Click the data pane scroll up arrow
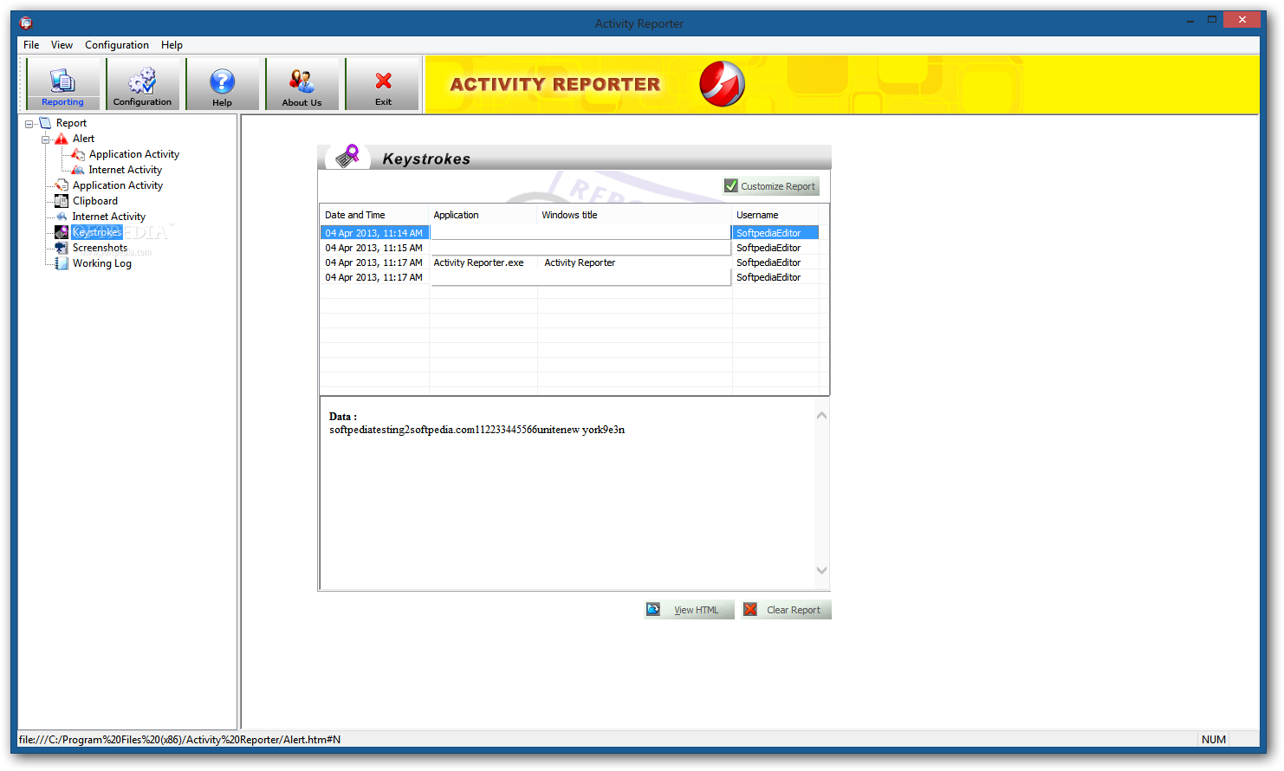 [x=821, y=416]
